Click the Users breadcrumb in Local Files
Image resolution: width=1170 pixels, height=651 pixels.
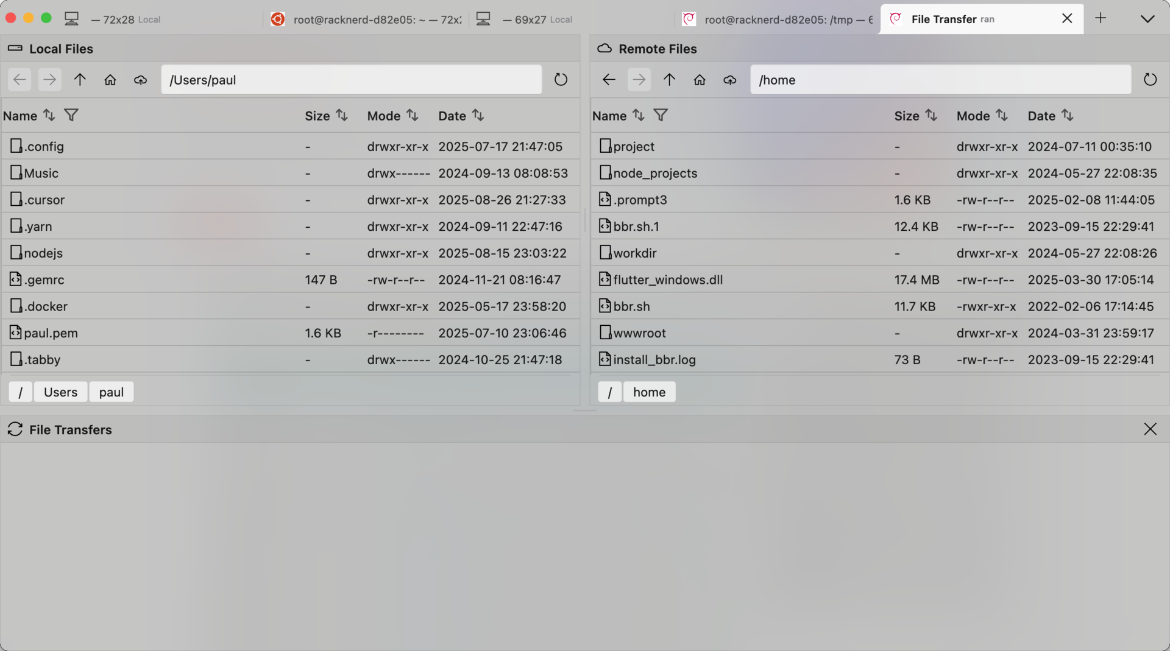pos(60,392)
